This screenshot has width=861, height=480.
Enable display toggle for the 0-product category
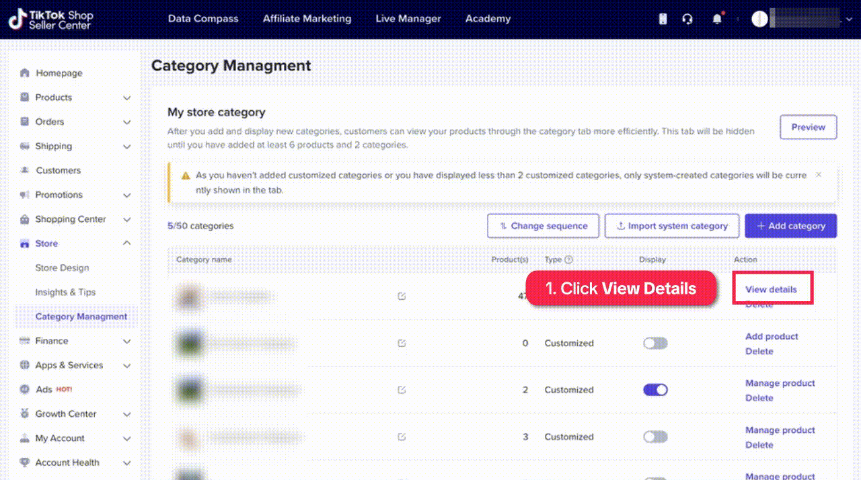click(655, 343)
